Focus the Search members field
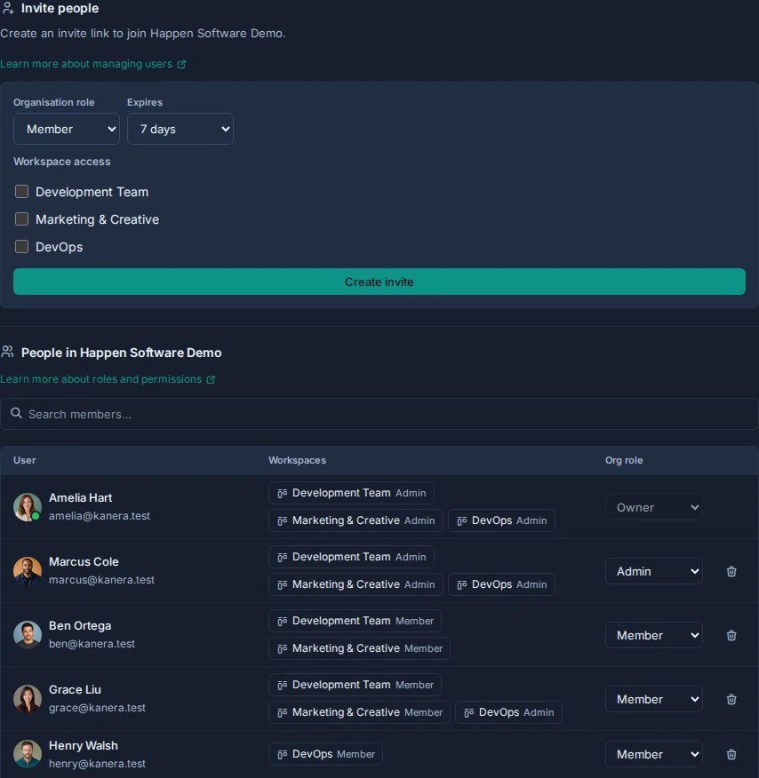Viewport: 759px width, 778px height. pos(379,414)
